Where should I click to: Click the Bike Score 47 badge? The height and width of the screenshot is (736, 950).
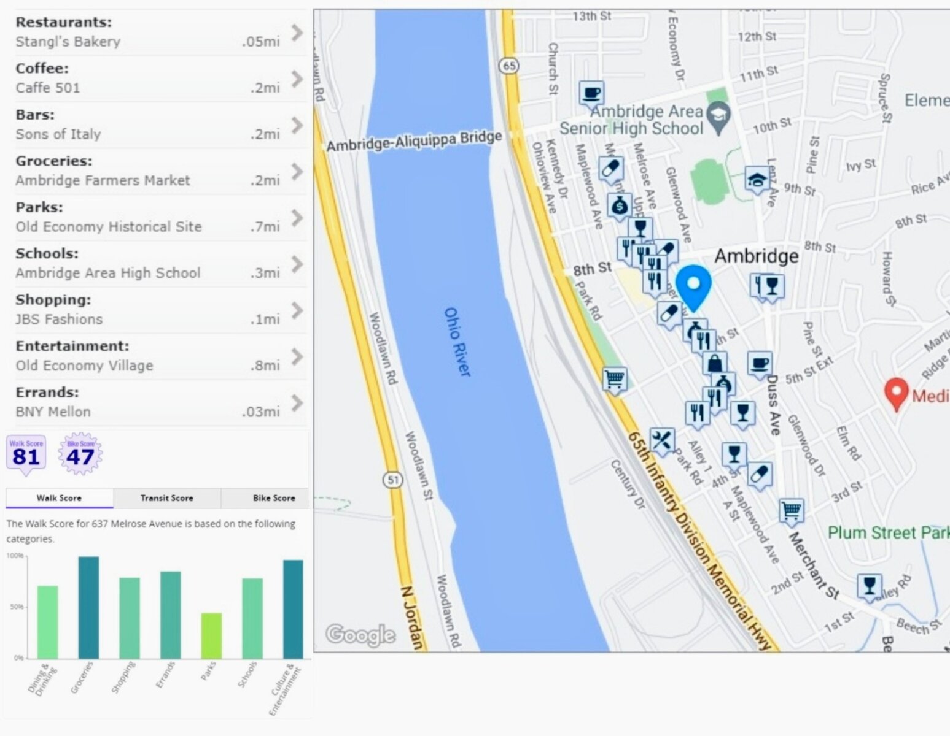coord(80,454)
